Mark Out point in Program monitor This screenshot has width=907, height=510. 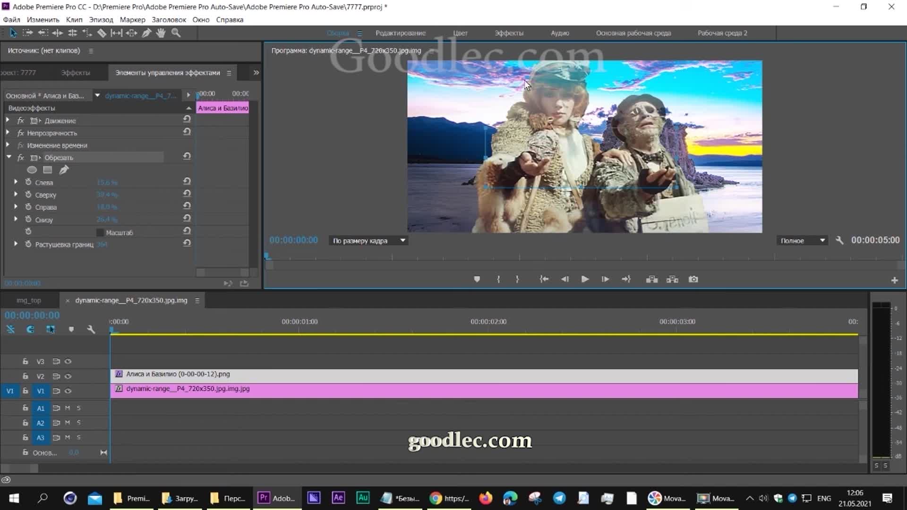(517, 280)
